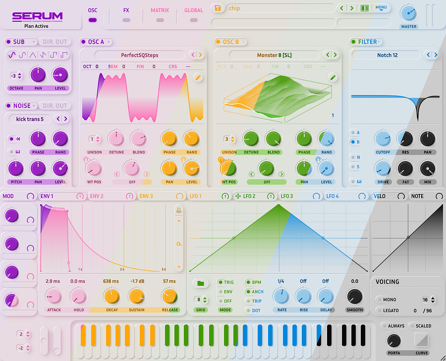Switch to the MATRIX tab
The width and height of the screenshot is (446, 361).
pos(160,10)
